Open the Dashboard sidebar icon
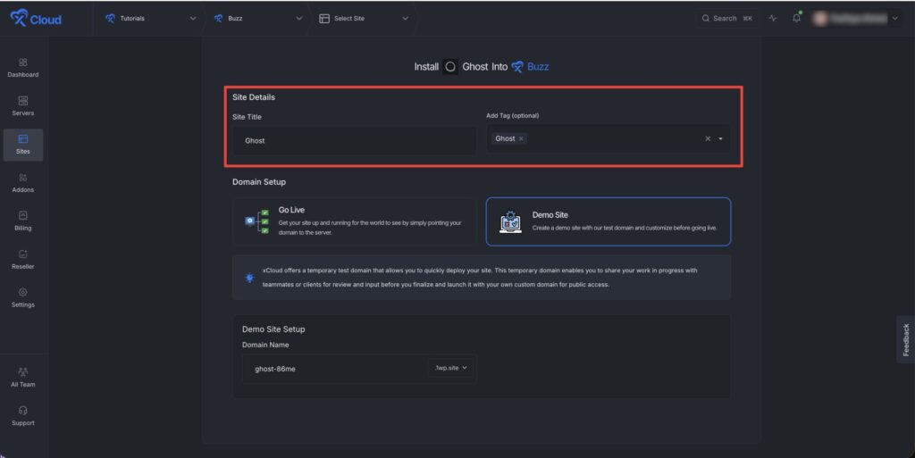The image size is (915, 458). point(22,62)
